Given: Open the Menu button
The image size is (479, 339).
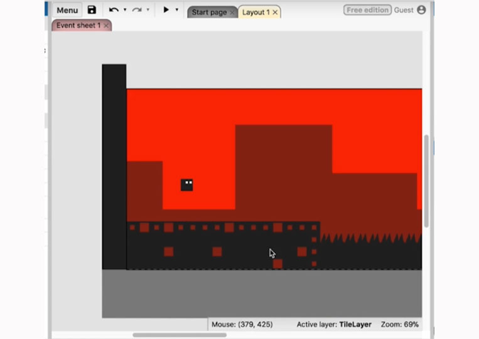Looking at the screenshot, I should pos(67,10).
